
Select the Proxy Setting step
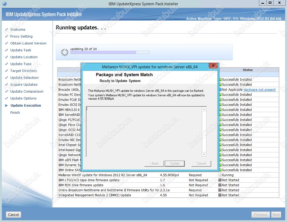[x=21, y=37]
